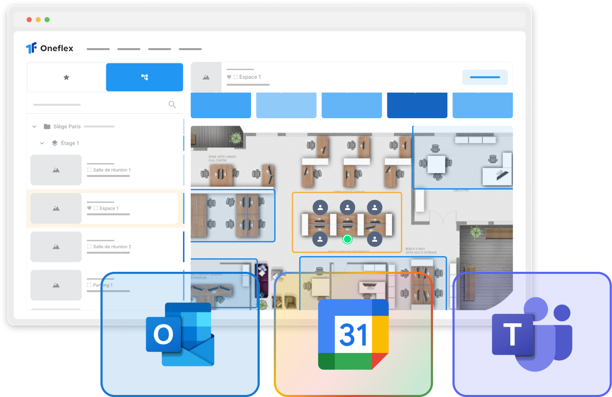
Task: Click Espace 1 sidebar thumbnail
Action: coord(56,208)
